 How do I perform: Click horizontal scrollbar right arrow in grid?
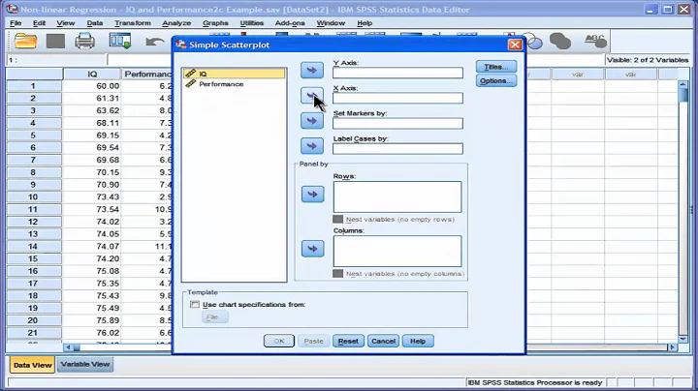pos(673,347)
